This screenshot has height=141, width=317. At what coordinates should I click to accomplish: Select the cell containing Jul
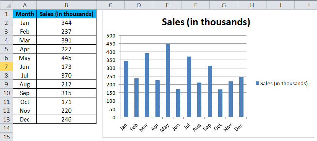25,75
